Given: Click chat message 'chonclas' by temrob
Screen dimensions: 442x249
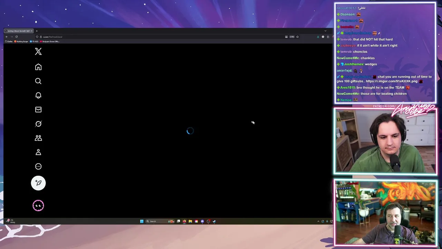Looking at the screenshot, I should (360, 52).
